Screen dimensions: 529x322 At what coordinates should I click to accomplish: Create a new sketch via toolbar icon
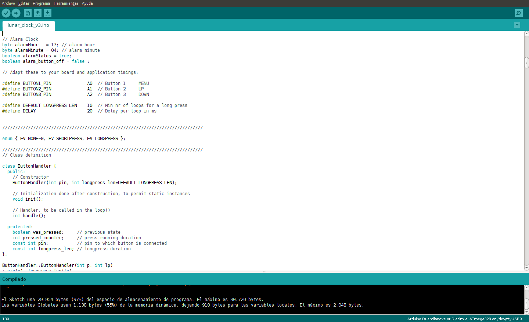point(28,13)
